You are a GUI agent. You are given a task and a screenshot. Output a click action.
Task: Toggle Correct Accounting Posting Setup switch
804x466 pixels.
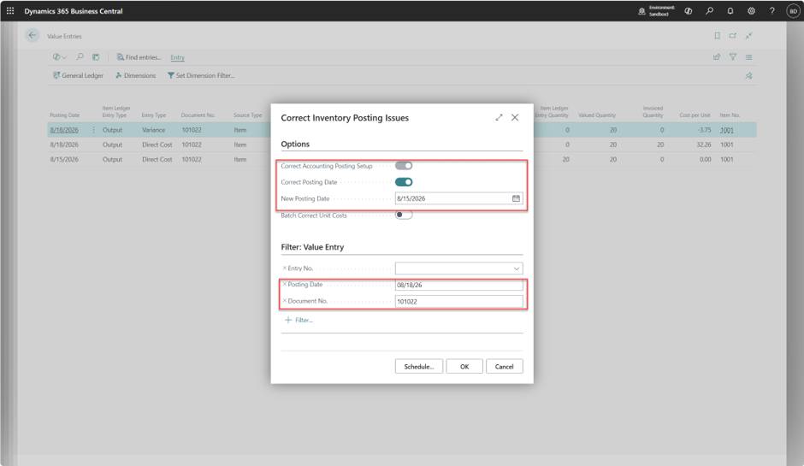coord(404,166)
